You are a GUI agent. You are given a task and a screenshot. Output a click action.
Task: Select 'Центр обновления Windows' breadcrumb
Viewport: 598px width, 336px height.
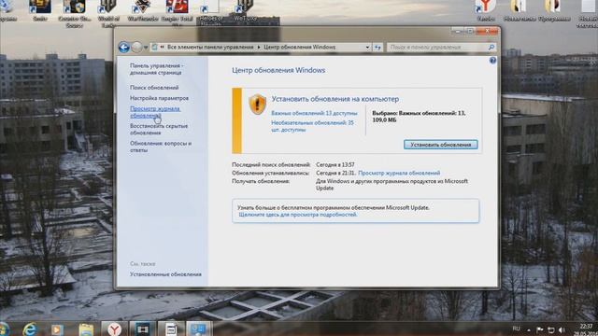[299, 48]
